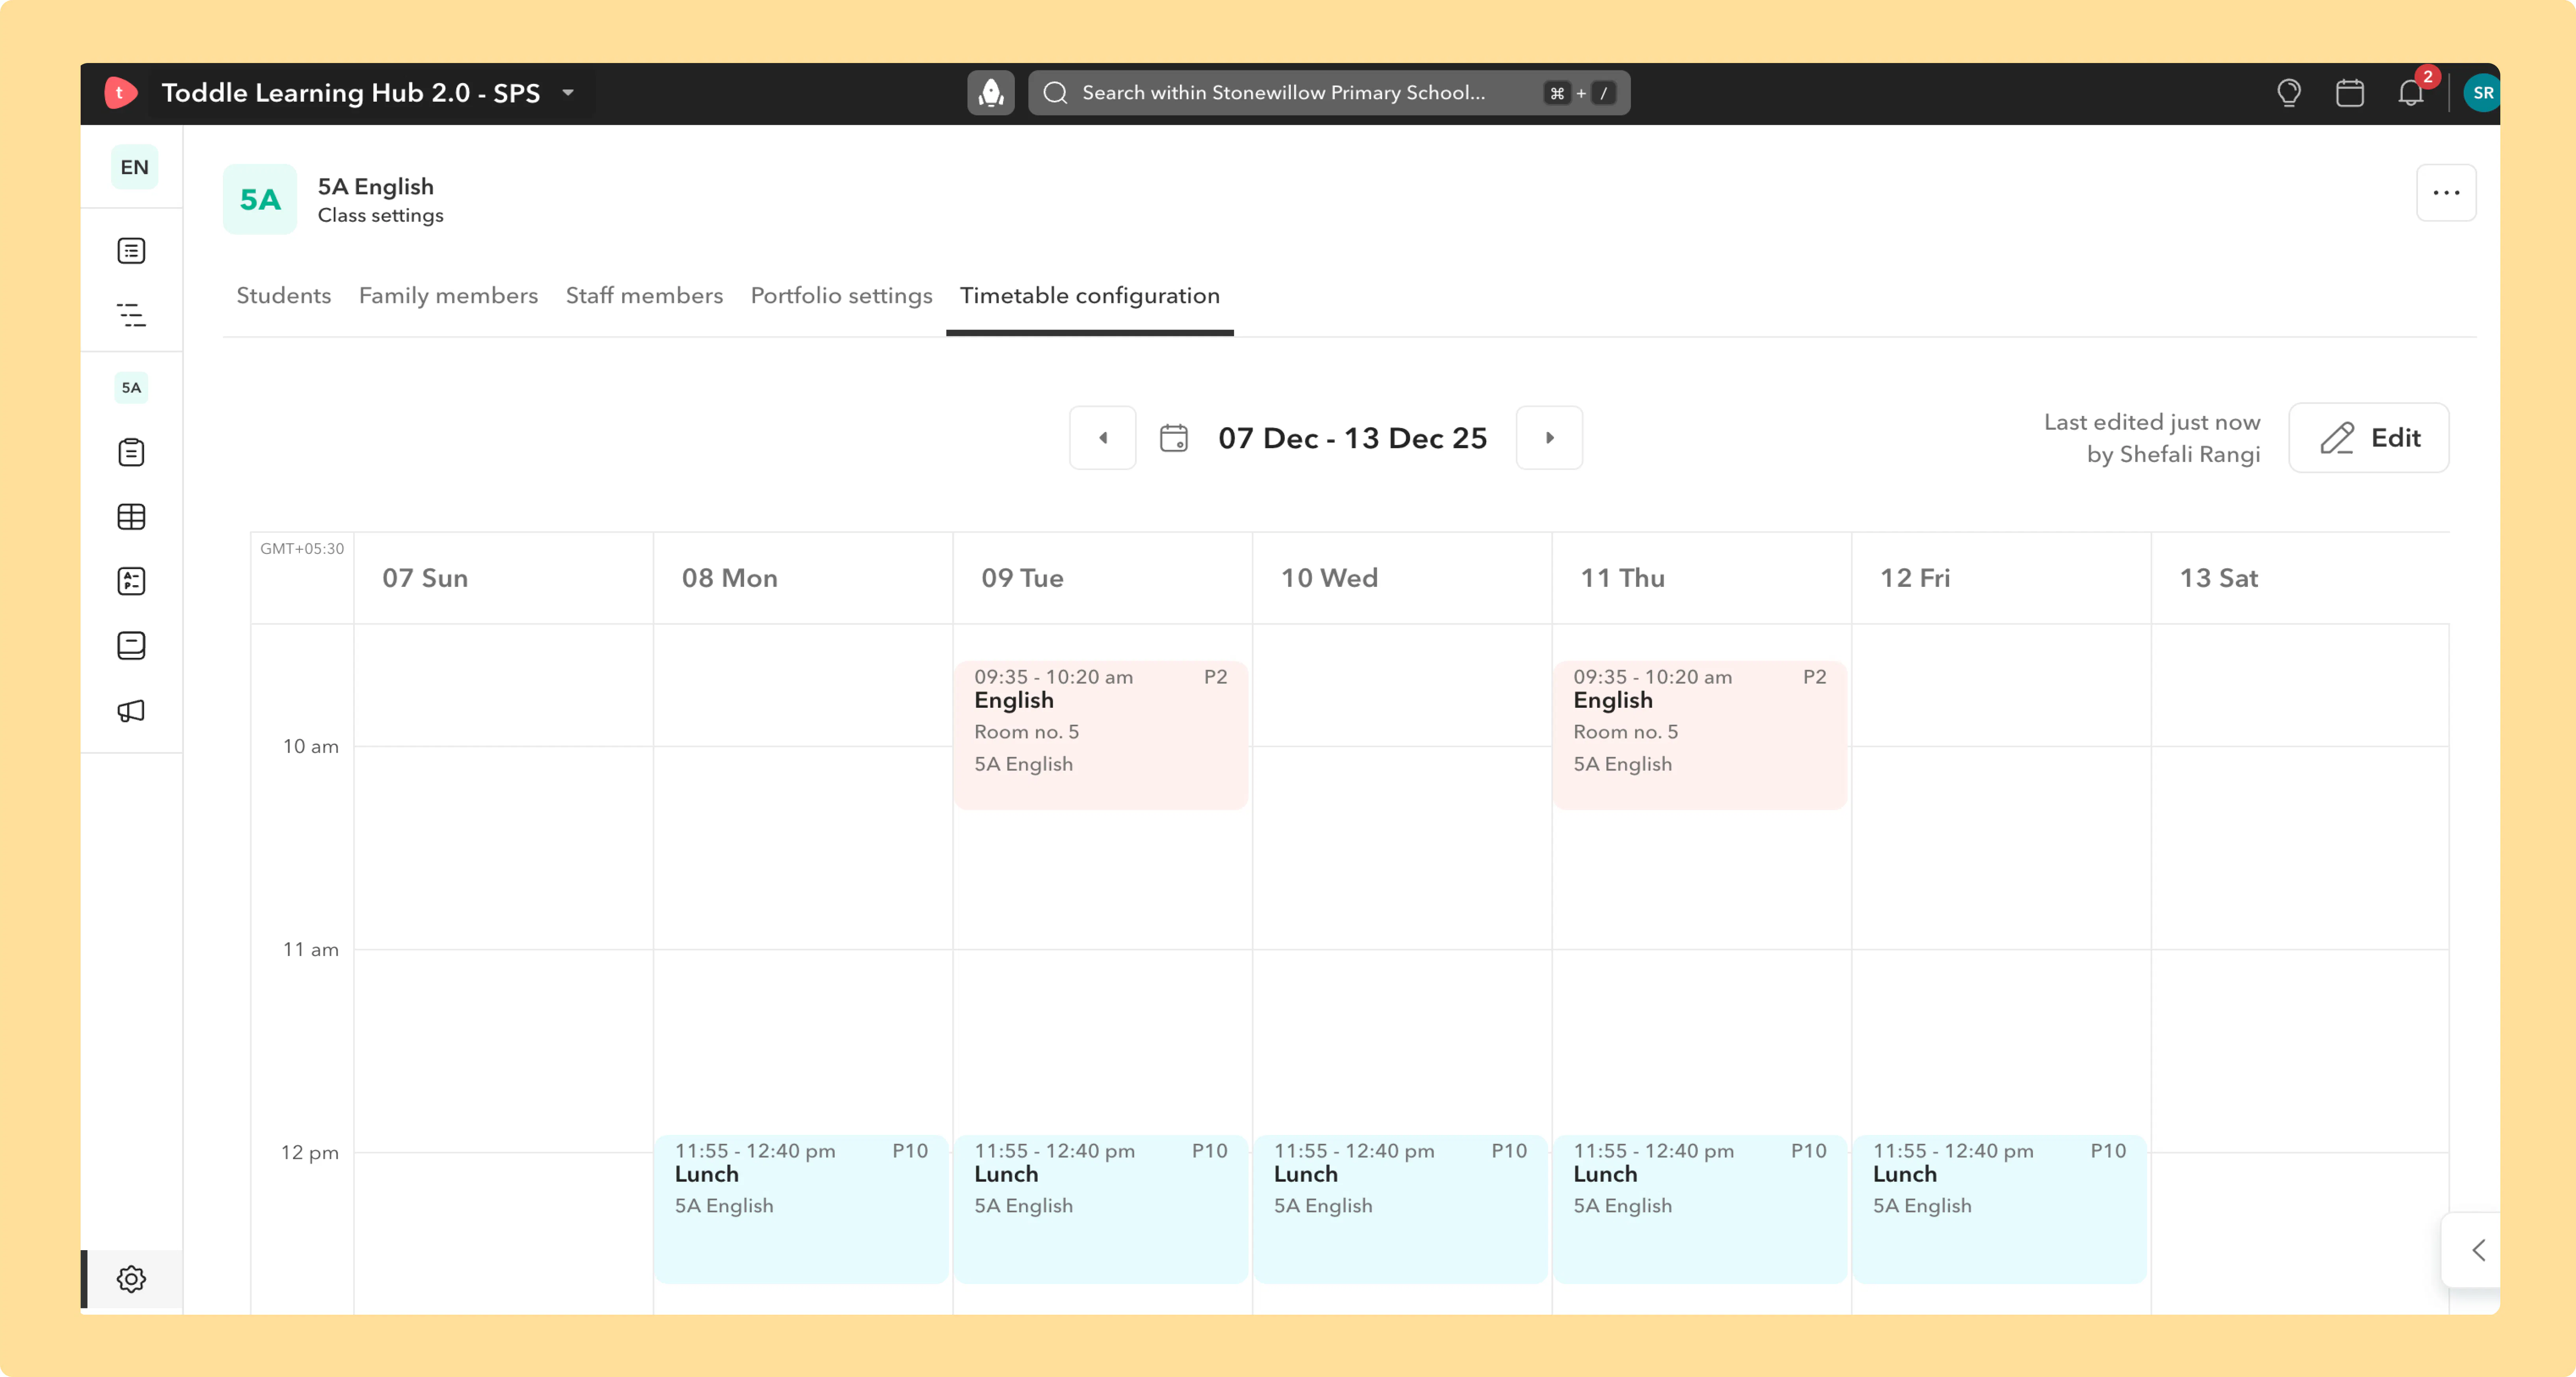Open the rocket launcher icon
2576x1377 pixels.
[990, 93]
